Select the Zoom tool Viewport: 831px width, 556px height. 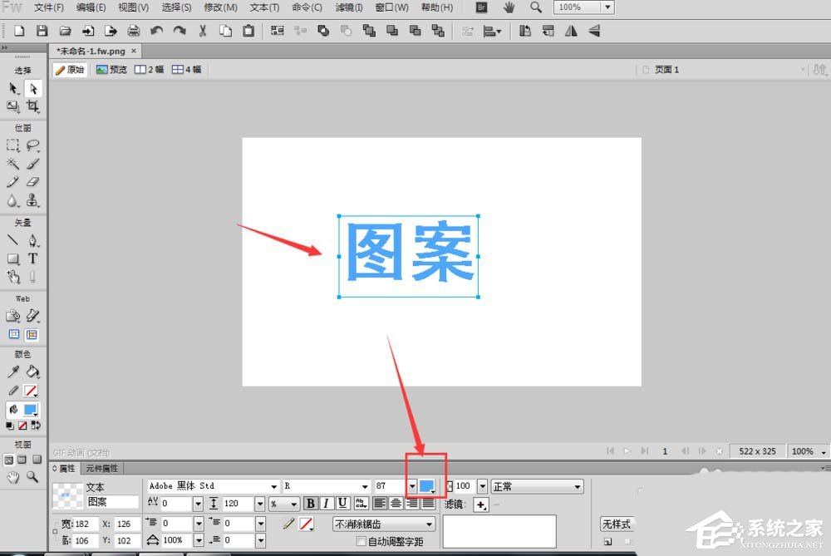(32, 478)
